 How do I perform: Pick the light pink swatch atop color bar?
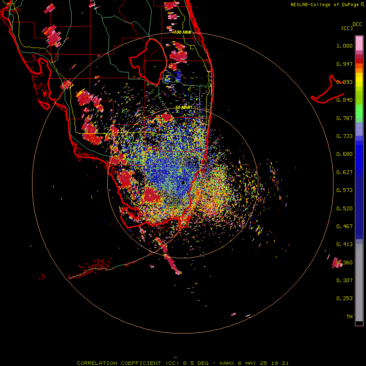(x=359, y=43)
